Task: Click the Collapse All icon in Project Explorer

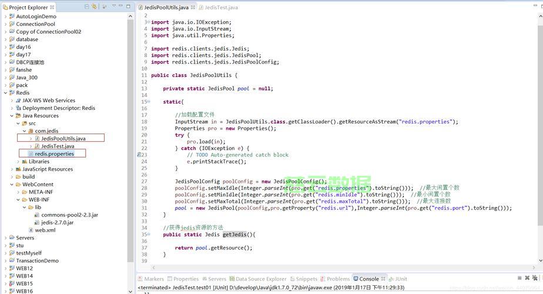Action: (87, 6)
